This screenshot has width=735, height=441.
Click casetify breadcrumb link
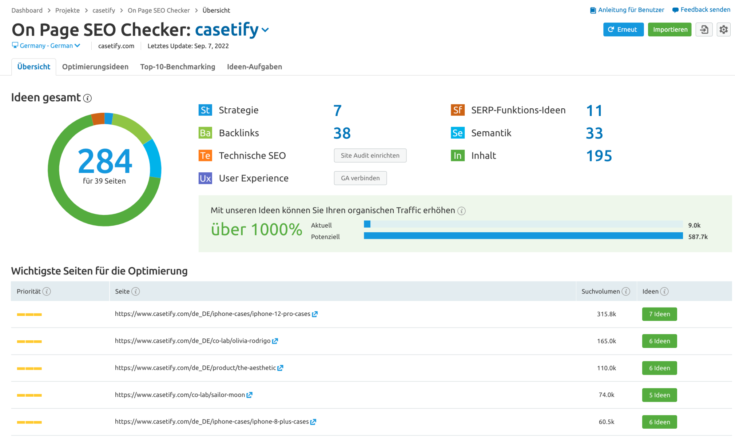tap(104, 10)
